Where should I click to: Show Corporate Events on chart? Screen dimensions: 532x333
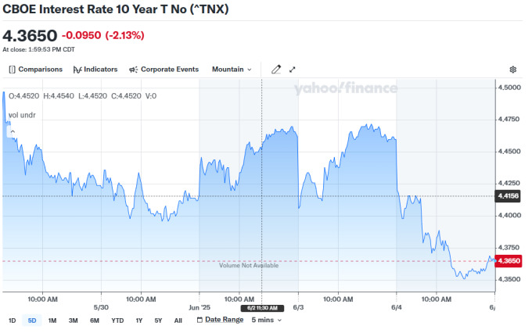(x=164, y=70)
